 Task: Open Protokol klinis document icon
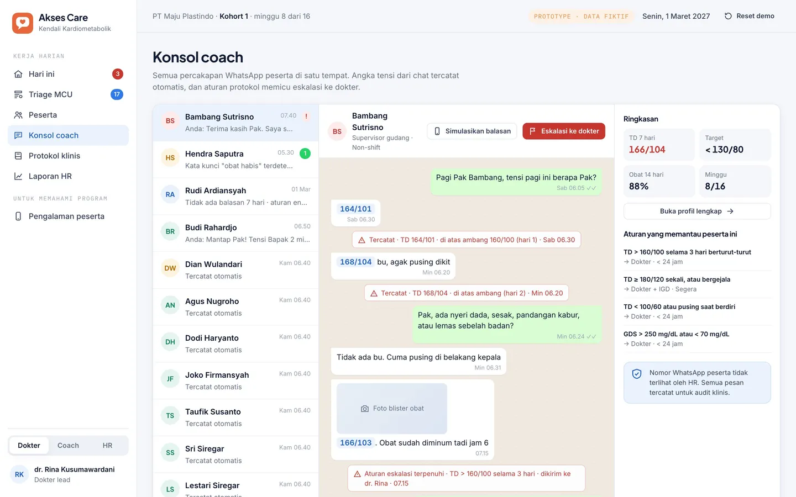[x=18, y=156]
